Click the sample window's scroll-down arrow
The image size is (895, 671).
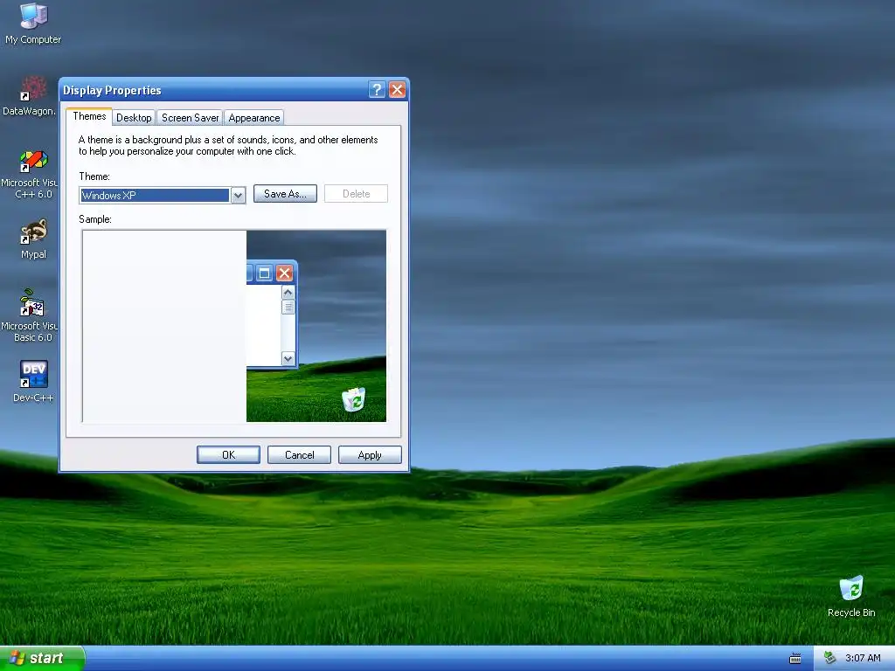point(288,358)
